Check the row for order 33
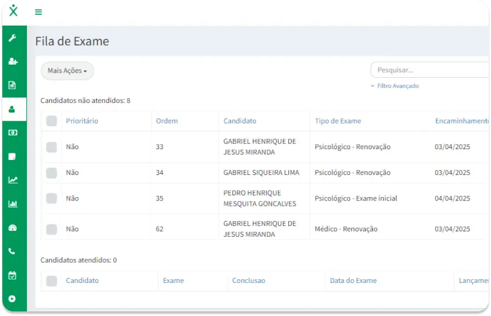 point(52,147)
